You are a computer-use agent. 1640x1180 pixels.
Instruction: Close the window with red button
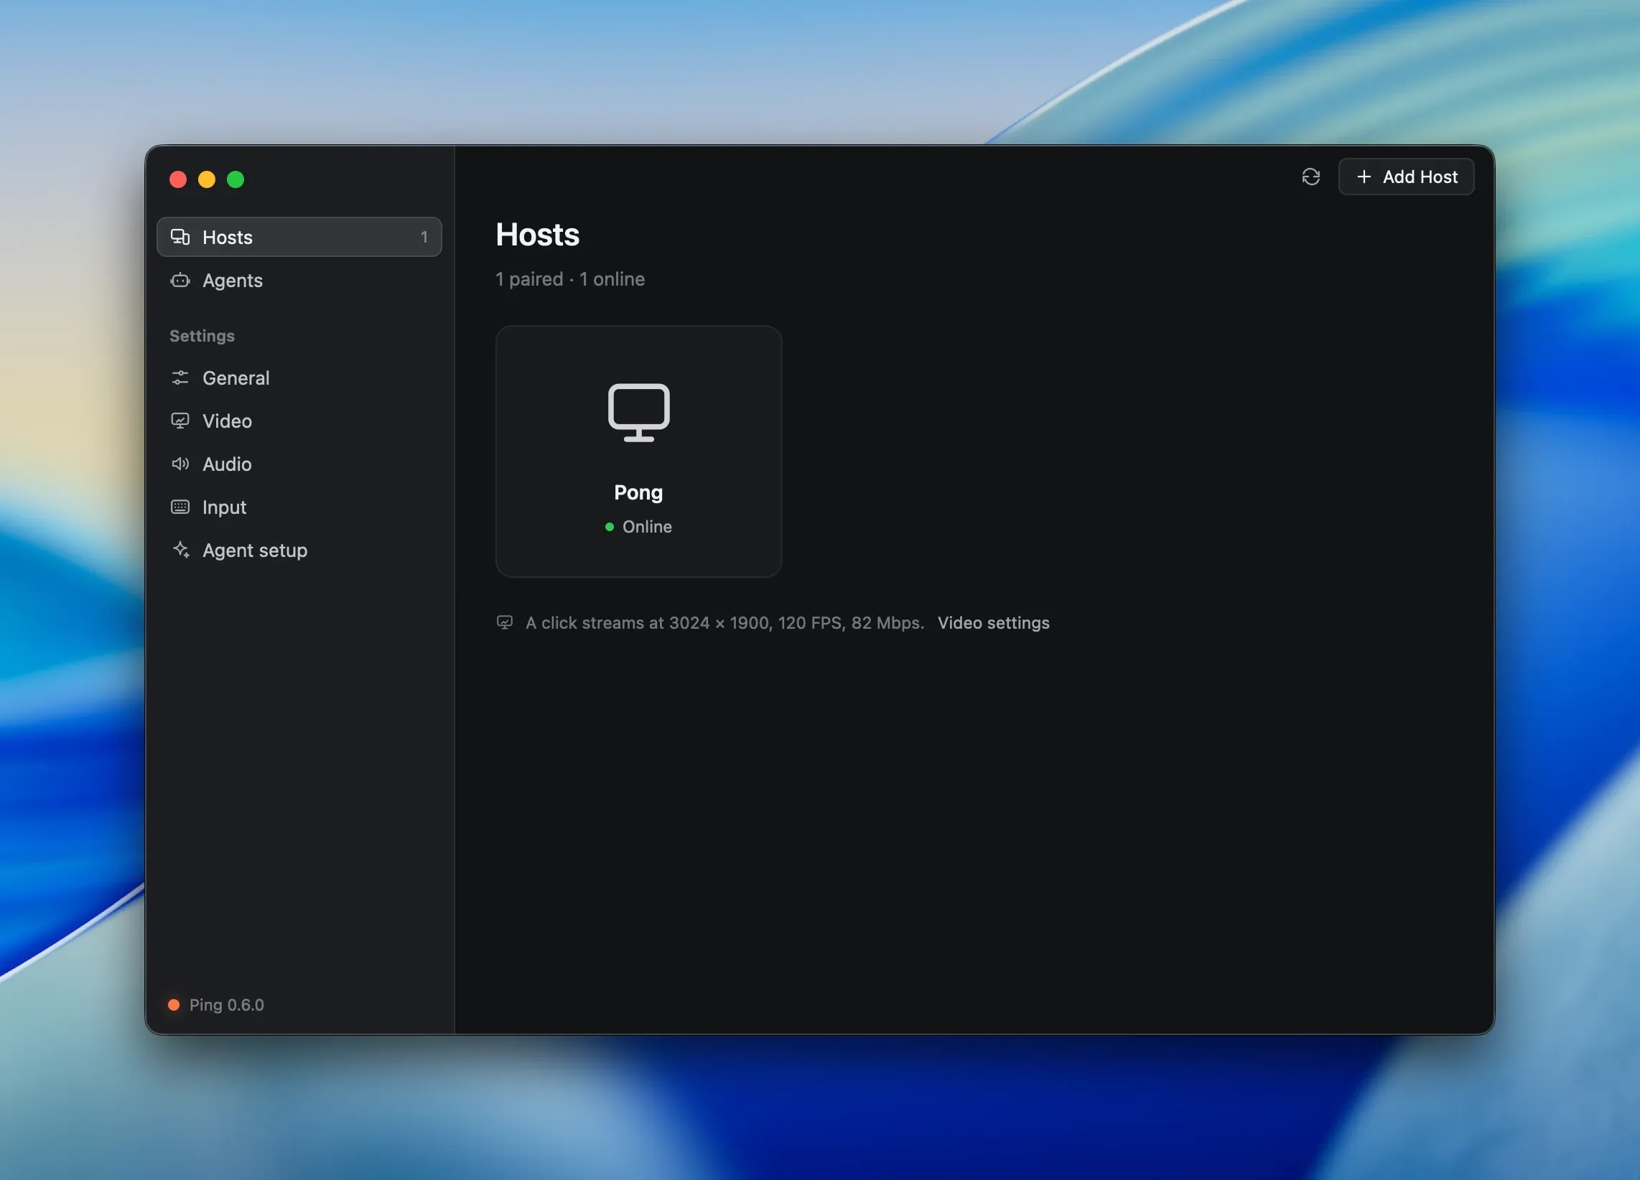tap(178, 179)
